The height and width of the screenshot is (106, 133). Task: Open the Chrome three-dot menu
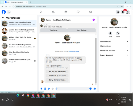click(x=131, y=7)
